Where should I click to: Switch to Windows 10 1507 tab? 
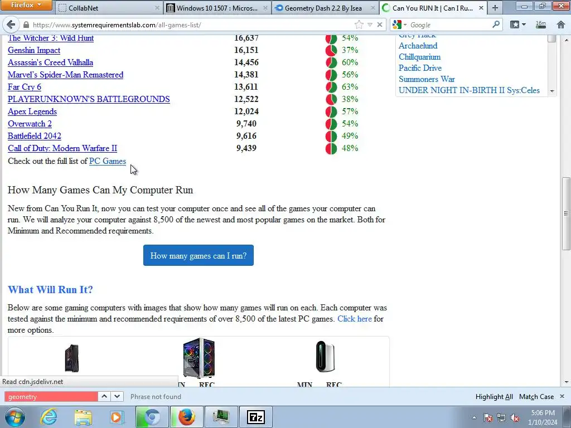click(217, 8)
